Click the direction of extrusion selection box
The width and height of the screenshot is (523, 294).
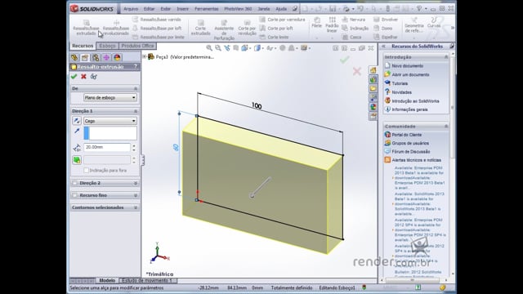[x=110, y=133]
